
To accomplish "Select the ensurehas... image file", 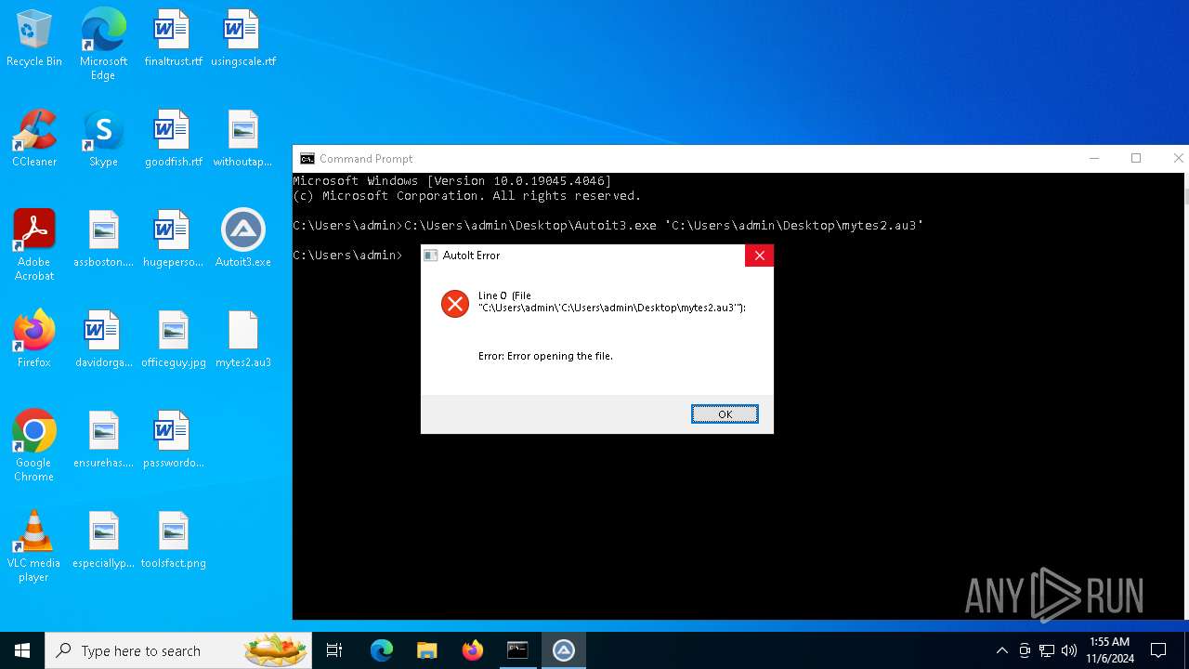I will [x=103, y=439].
